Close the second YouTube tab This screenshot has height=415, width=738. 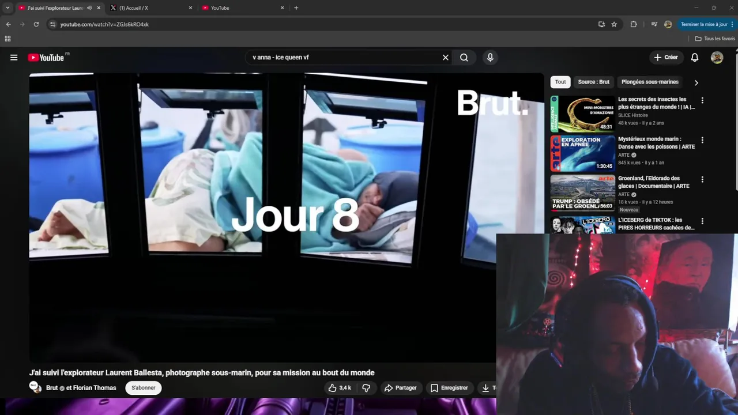(x=283, y=8)
